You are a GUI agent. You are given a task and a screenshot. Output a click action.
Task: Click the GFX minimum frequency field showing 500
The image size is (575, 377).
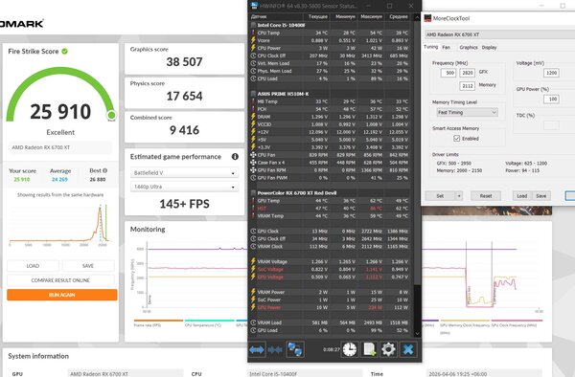coord(448,73)
